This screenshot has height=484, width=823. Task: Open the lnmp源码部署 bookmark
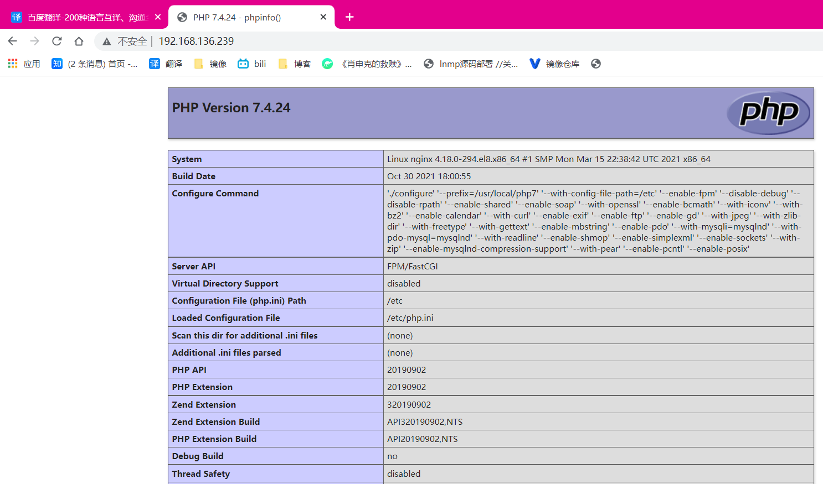471,64
